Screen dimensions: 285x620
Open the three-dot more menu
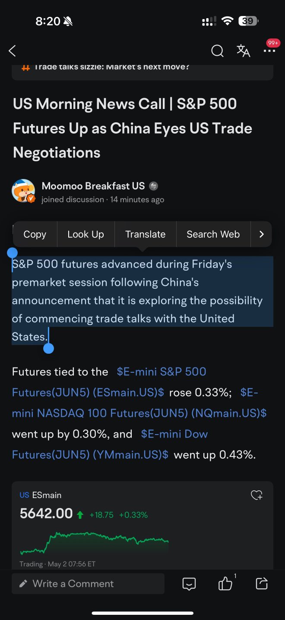tap(269, 51)
